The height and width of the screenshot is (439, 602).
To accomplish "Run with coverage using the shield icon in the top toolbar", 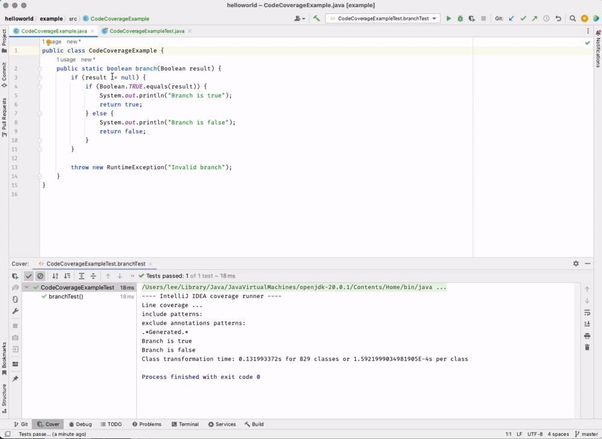I will click(472, 19).
